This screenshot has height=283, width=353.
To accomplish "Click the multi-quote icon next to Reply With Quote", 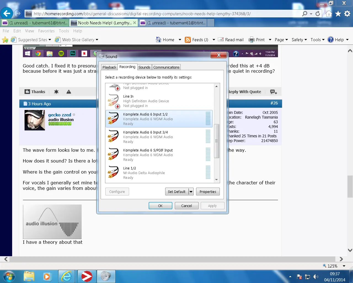I will tap(274, 92).
